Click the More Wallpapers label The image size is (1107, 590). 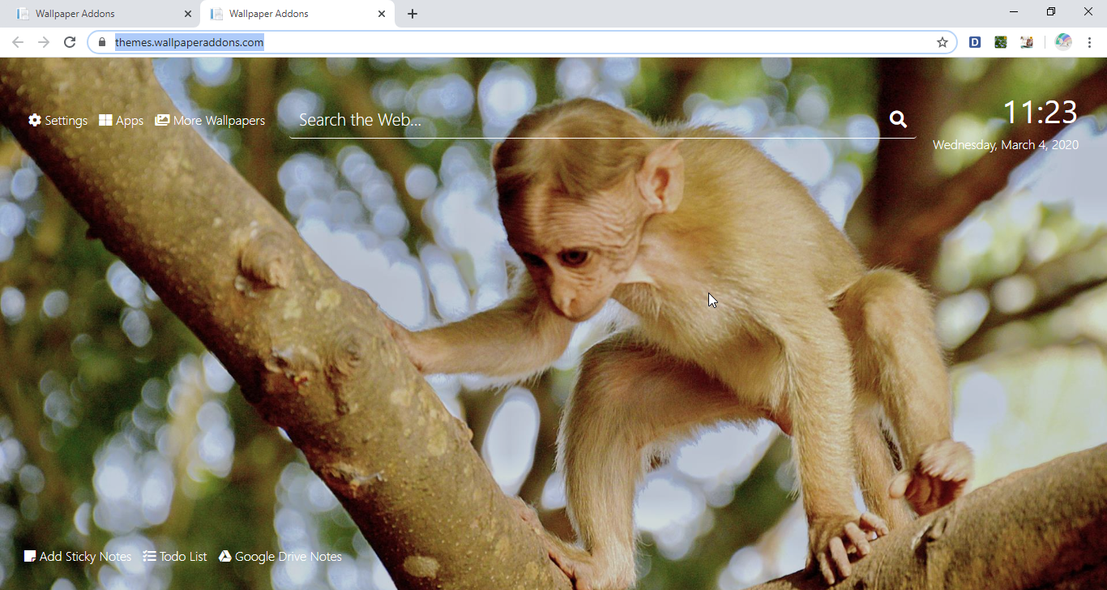219,121
